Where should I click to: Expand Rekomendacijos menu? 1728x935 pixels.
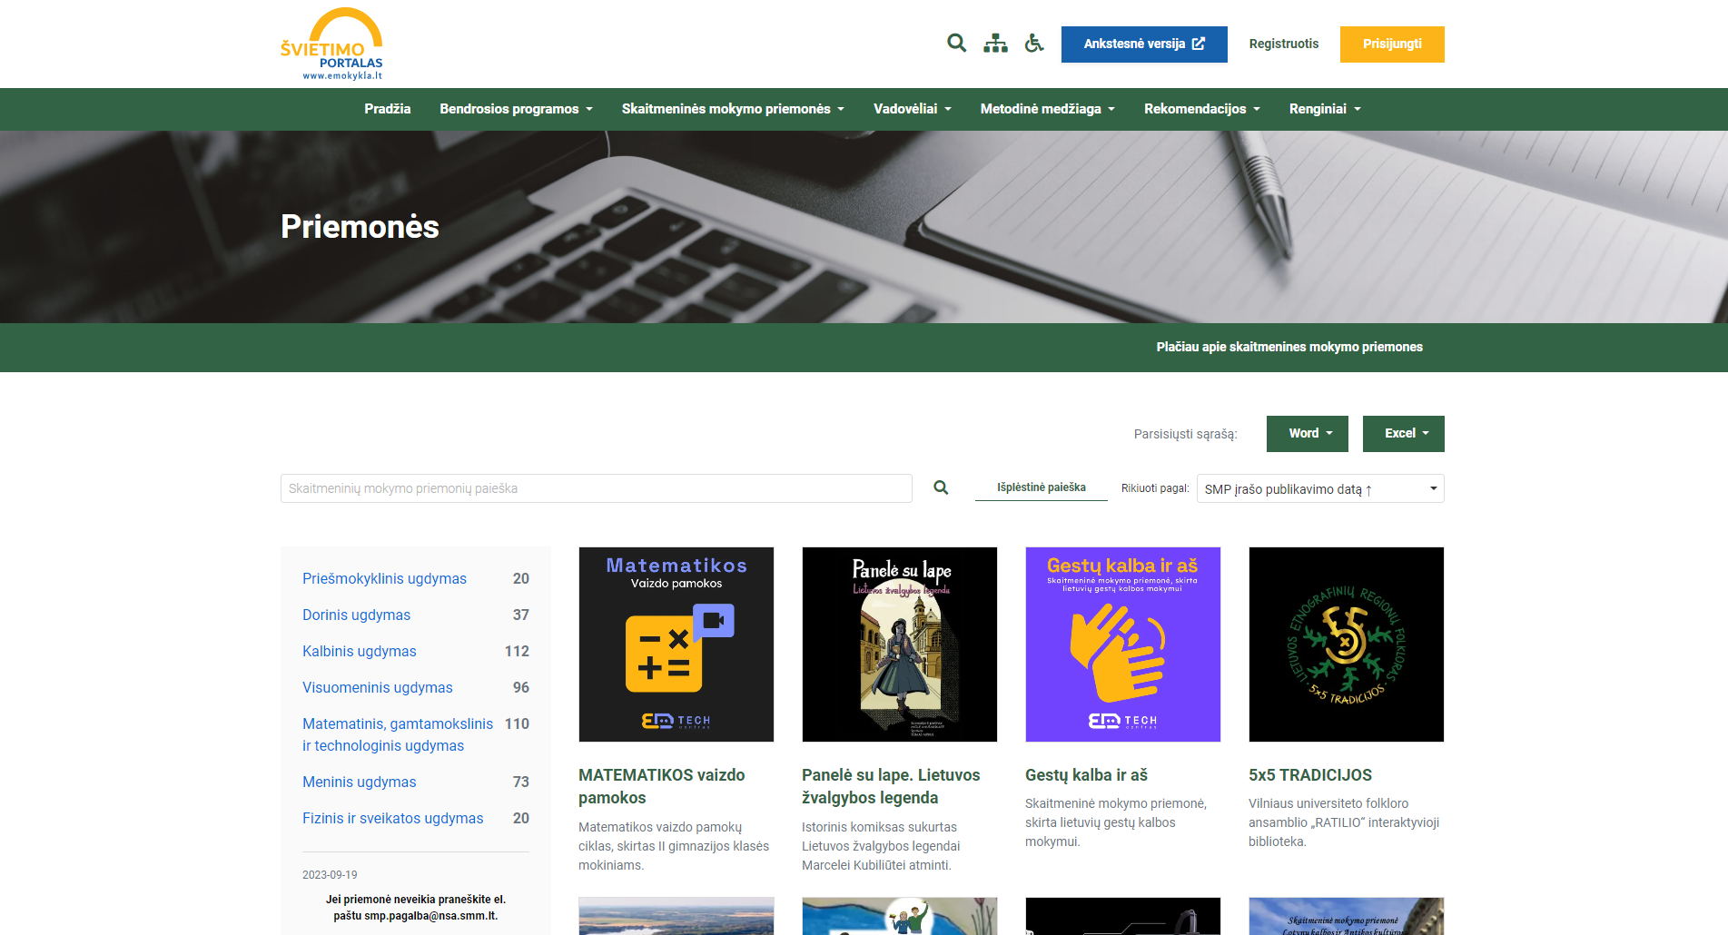(x=1202, y=109)
